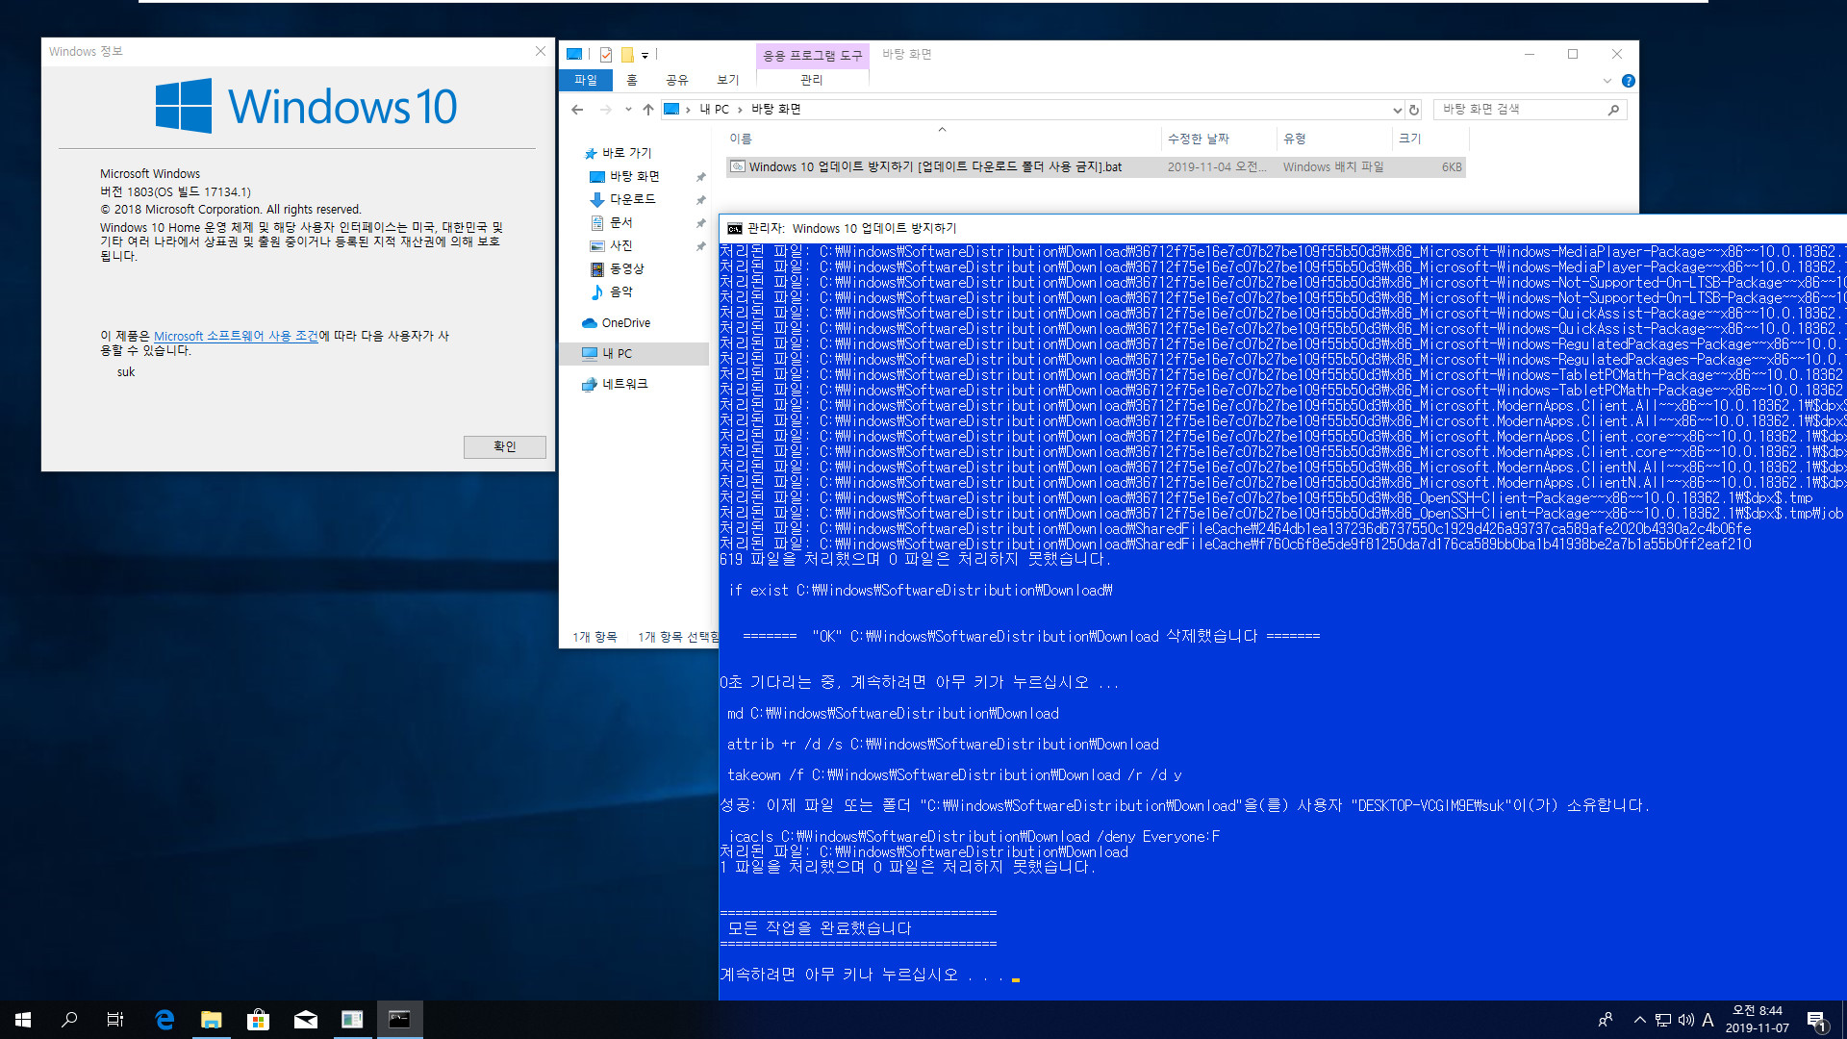1847x1039 pixels.
Task: Open the People icon in the tray
Action: (1606, 1020)
